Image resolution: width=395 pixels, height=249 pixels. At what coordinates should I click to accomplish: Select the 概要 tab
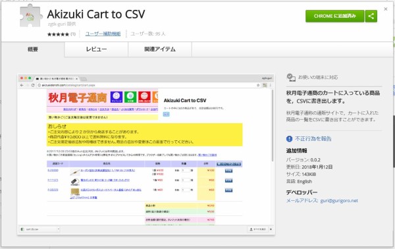(x=33, y=49)
